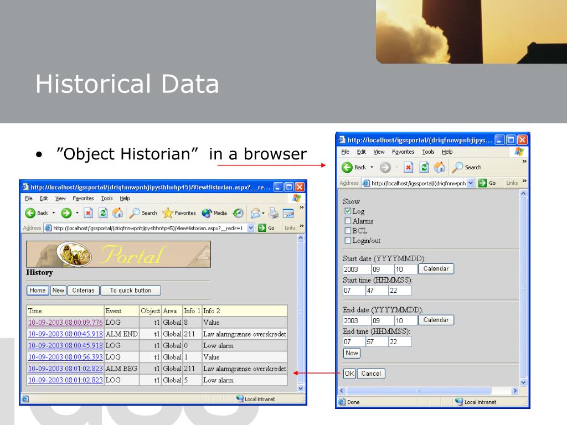Click Stop icon in History browser window
The image size is (567, 425).
click(x=88, y=213)
